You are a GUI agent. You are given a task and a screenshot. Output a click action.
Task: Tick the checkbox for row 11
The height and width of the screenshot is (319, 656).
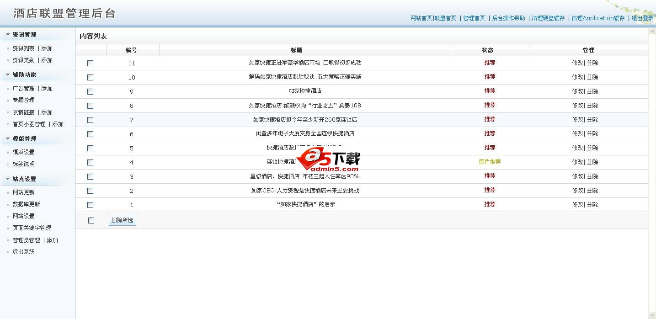(x=90, y=63)
